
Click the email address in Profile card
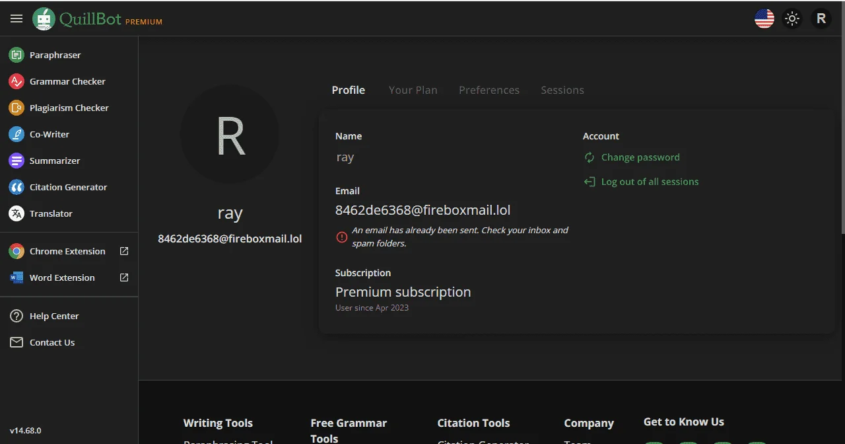[x=423, y=210]
